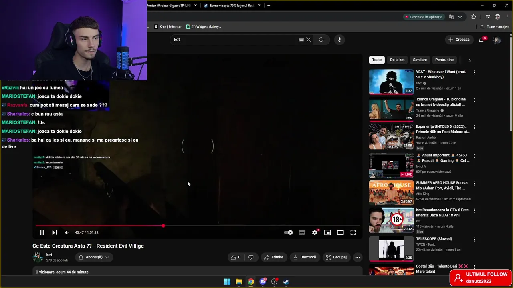The width and height of the screenshot is (513, 288).
Task: Share the video using Trimite
Action: click(x=273, y=257)
